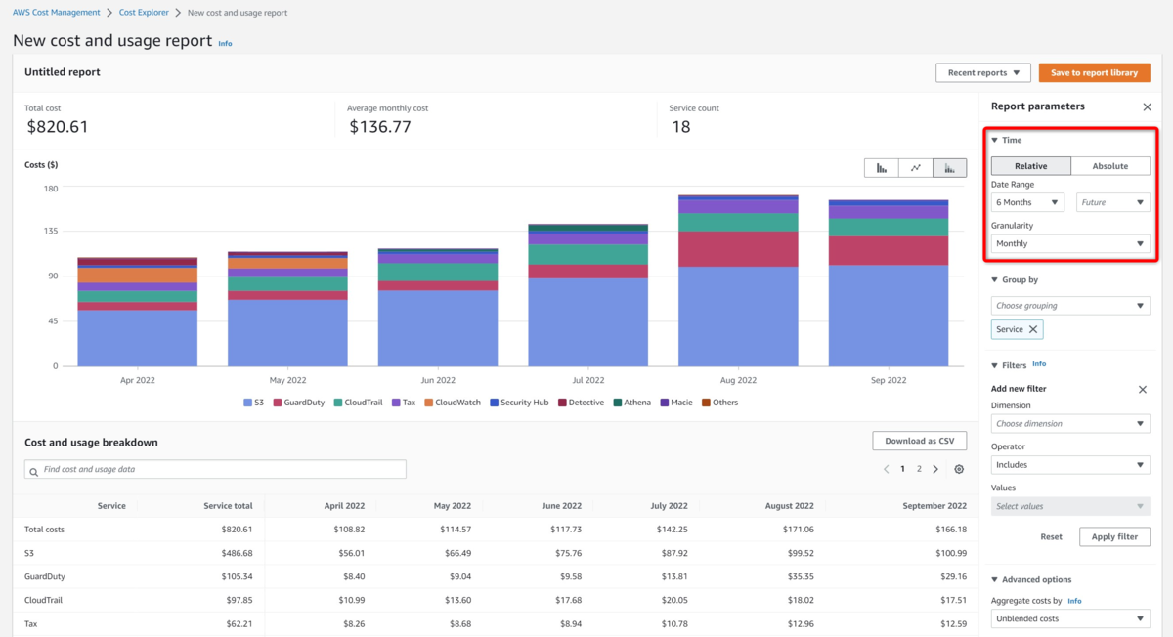1173x637 pixels.
Task: Close the Report parameters panel
Action: (x=1147, y=106)
